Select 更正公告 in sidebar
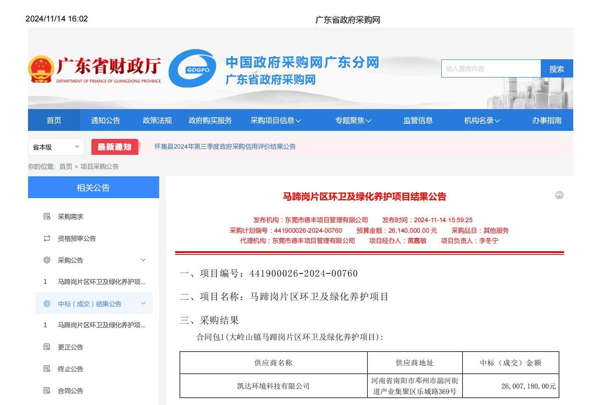The height and width of the screenshot is (405, 602). pos(70,347)
